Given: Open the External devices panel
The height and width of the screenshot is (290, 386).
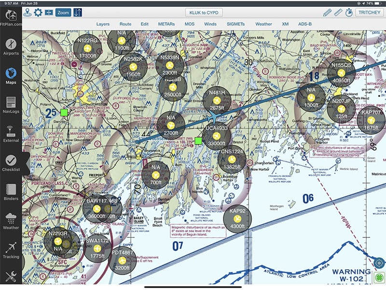Looking at the screenshot, I should click(11, 134).
